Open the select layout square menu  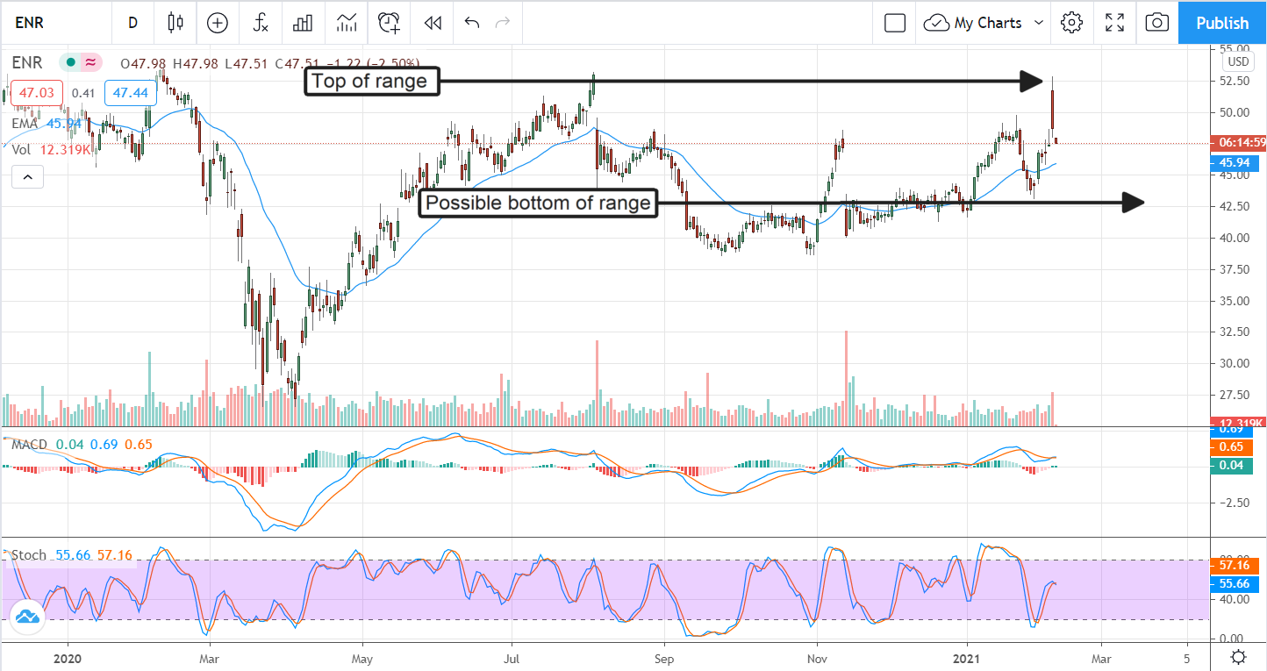click(x=895, y=23)
